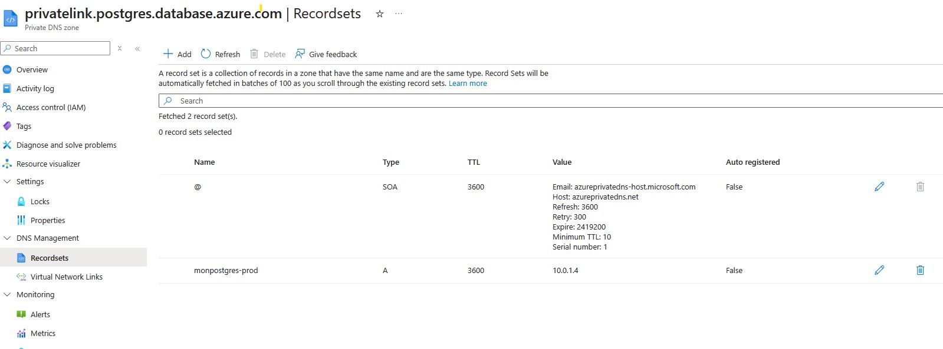Open Metrics page

click(x=43, y=333)
